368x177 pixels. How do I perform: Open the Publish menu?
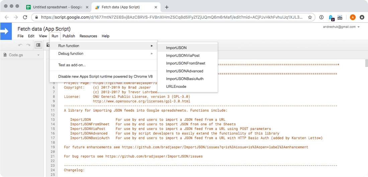click(x=69, y=36)
